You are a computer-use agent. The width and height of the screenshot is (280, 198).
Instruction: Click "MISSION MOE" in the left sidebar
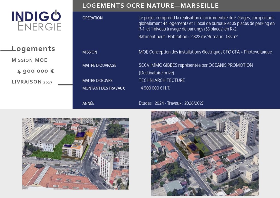[30, 60]
